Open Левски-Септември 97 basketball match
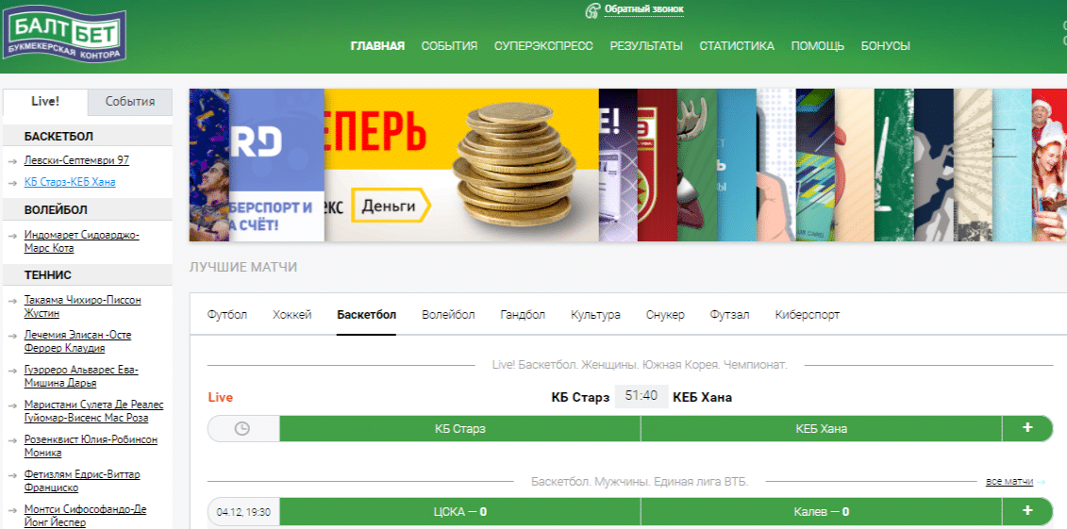Screen dimensions: 1067x529 (76, 160)
